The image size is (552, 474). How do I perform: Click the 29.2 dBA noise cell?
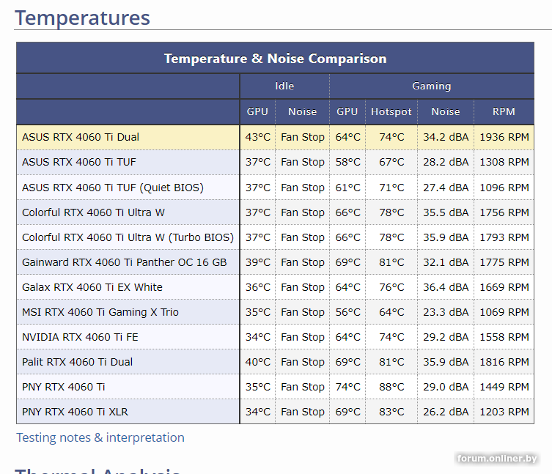click(x=446, y=337)
